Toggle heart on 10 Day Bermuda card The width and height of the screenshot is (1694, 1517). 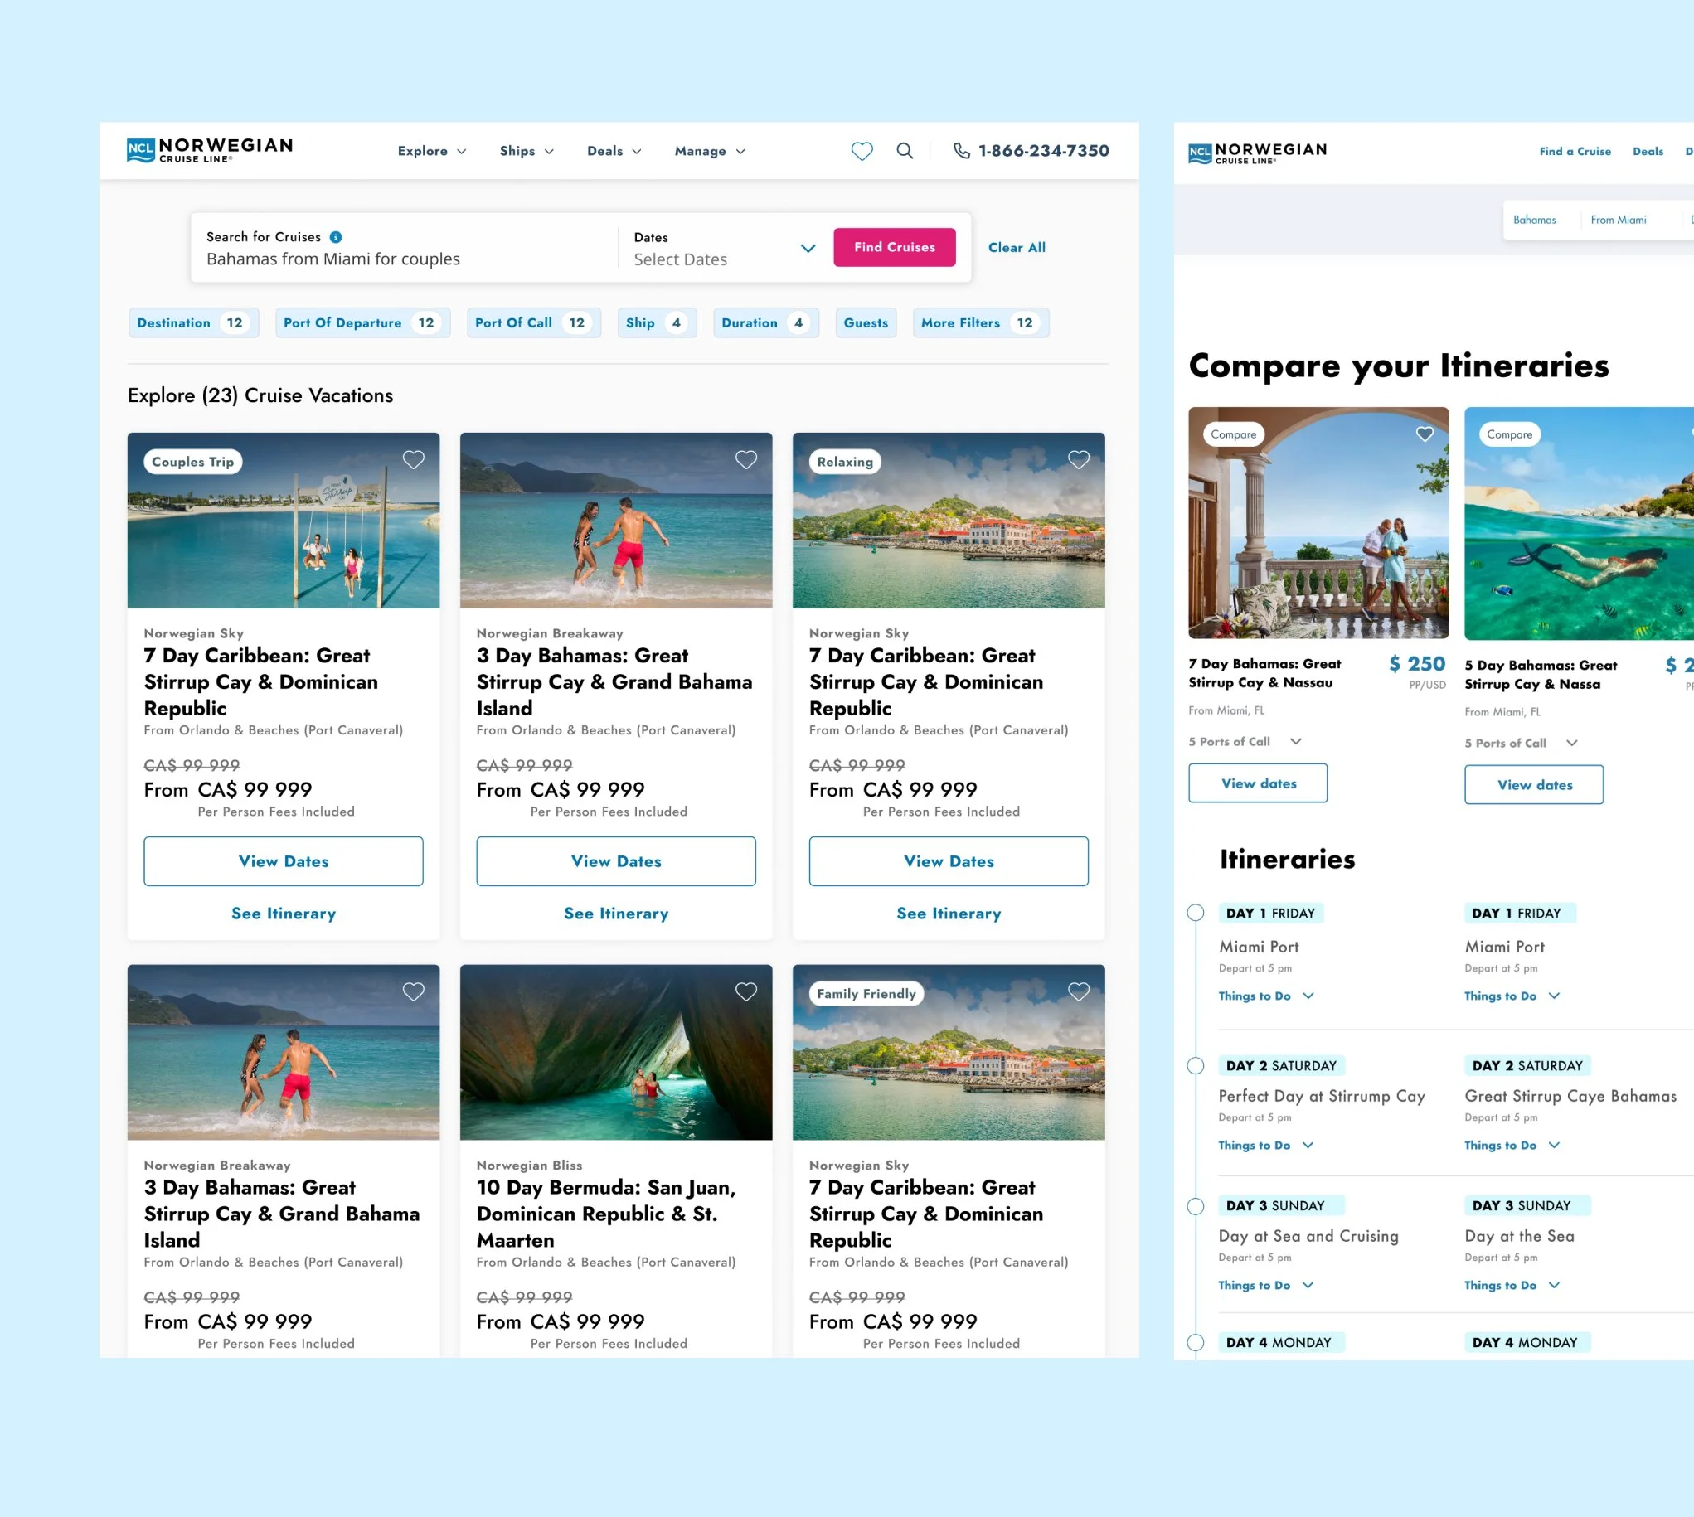745,992
